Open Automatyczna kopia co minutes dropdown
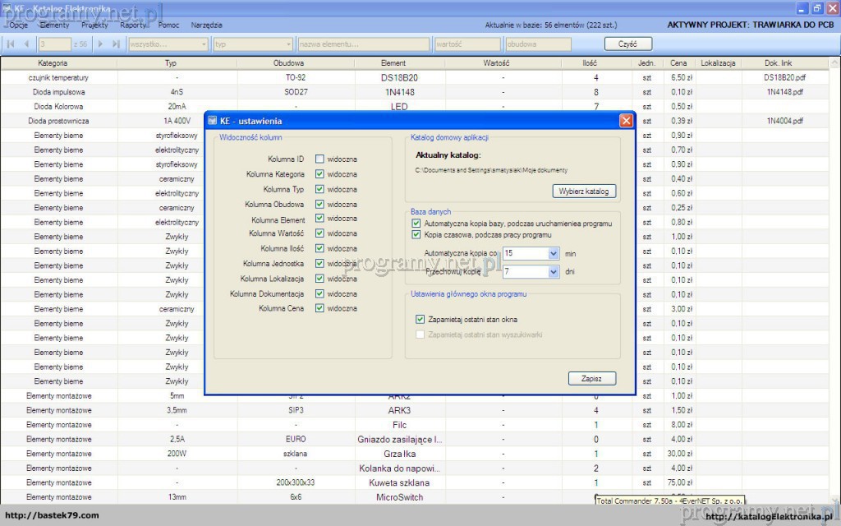Image resolution: width=841 pixels, height=526 pixels. coord(554,254)
